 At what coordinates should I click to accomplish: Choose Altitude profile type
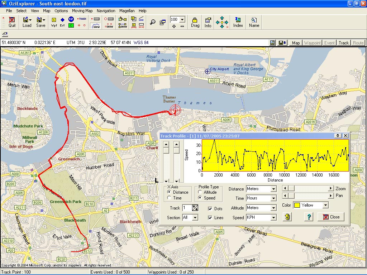coord(208,192)
